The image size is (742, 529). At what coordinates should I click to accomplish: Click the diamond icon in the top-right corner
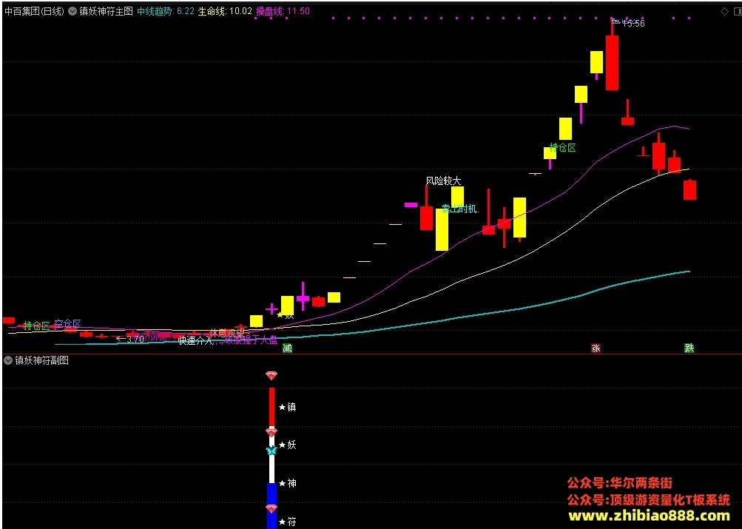point(724,11)
